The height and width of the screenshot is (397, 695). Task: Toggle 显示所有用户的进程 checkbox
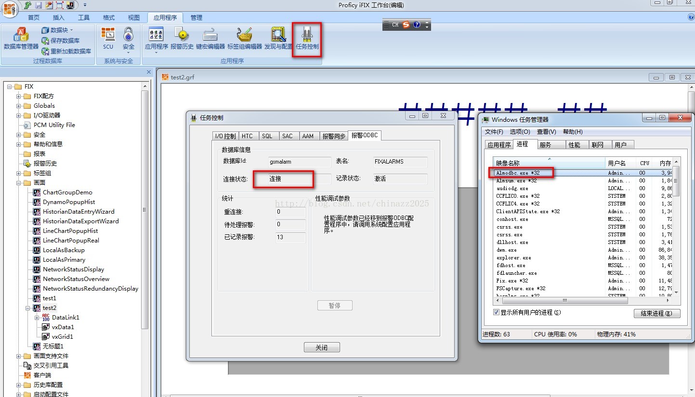pos(497,312)
